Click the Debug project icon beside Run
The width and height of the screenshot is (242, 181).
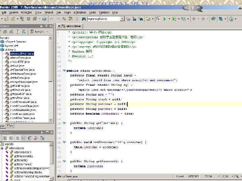174,19
